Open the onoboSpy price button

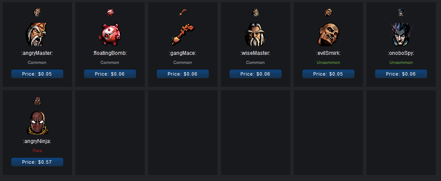401,74
